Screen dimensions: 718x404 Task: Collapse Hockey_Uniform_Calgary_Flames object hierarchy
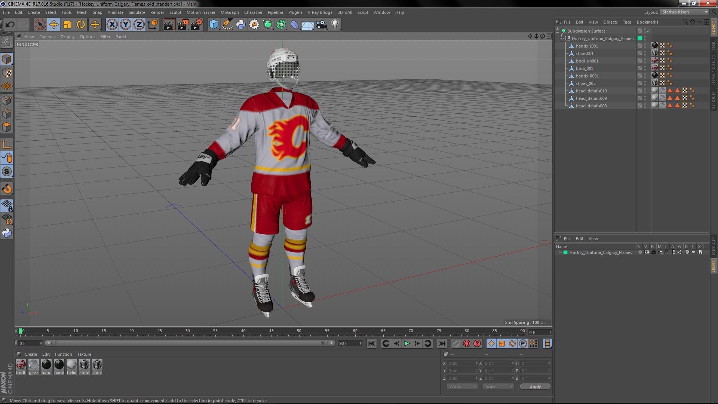[562, 39]
